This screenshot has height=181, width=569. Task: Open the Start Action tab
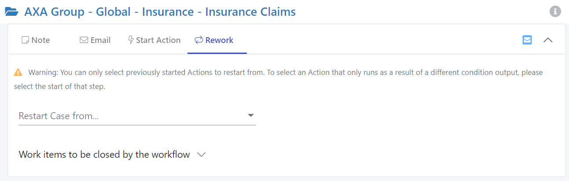point(154,40)
